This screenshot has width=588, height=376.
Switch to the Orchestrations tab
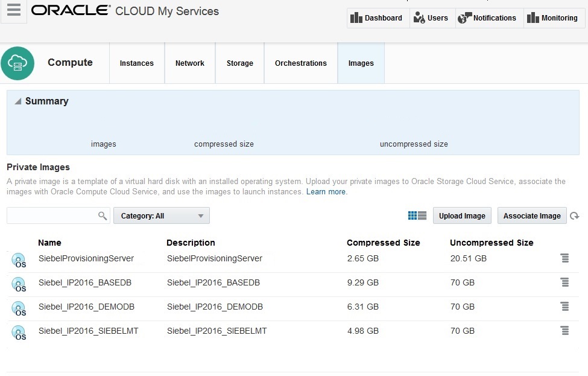tap(300, 63)
